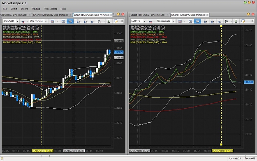Click the left page-with-arrow icon in EUR/USD toolbar

tap(79, 21)
